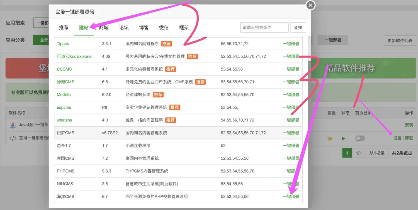Deploy 帝国CMS with 一键部署
418x210 pixels.
[x=291, y=158]
